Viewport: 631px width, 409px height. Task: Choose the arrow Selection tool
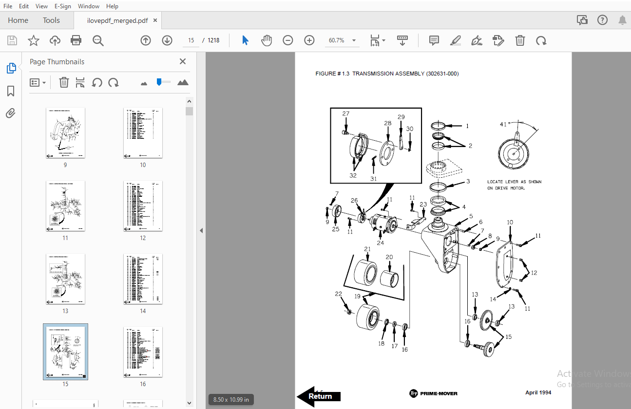click(246, 40)
